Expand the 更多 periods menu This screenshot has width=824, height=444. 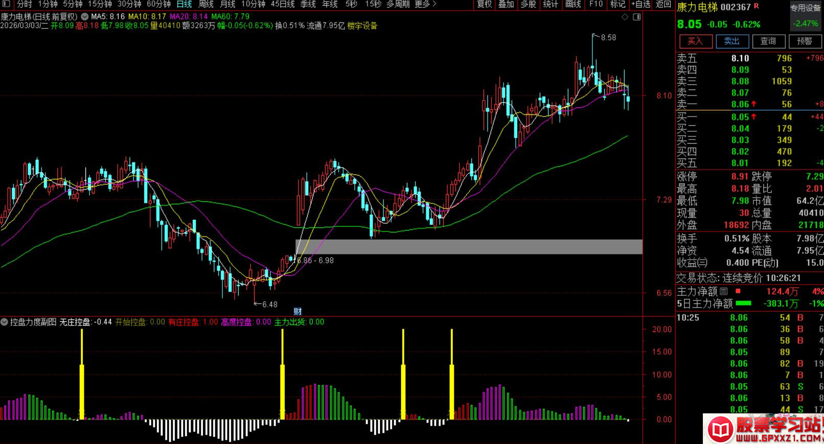(425, 4)
